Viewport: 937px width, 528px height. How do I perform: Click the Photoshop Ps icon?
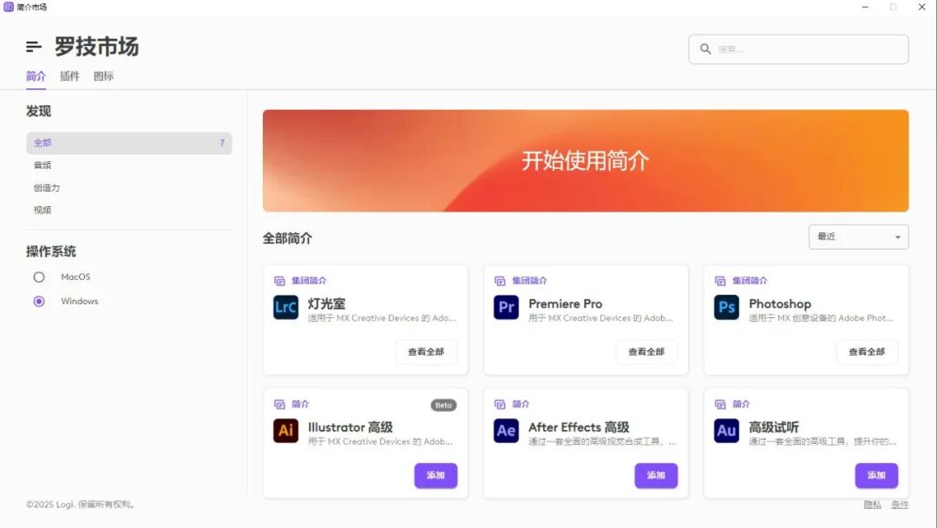[x=727, y=308]
